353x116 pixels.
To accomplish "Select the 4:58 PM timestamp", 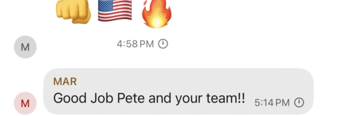I will (135, 44).
